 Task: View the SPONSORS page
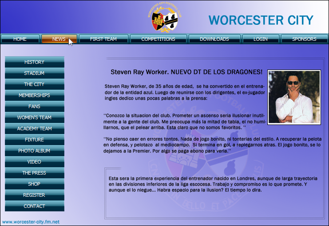(304, 39)
